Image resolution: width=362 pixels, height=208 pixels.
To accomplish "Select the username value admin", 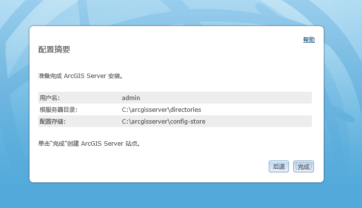I will point(131,98).
